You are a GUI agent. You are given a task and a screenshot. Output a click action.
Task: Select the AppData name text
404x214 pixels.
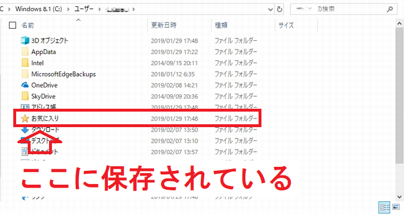coord(43,52)
